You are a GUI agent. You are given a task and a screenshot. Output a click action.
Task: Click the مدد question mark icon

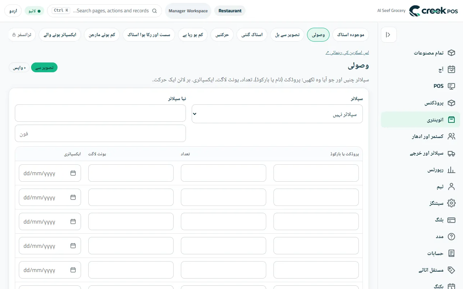click(451, 237)
